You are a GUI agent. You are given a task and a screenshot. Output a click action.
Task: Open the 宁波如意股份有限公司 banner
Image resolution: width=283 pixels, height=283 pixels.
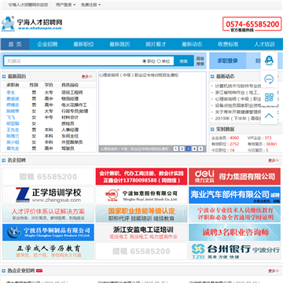141,195
